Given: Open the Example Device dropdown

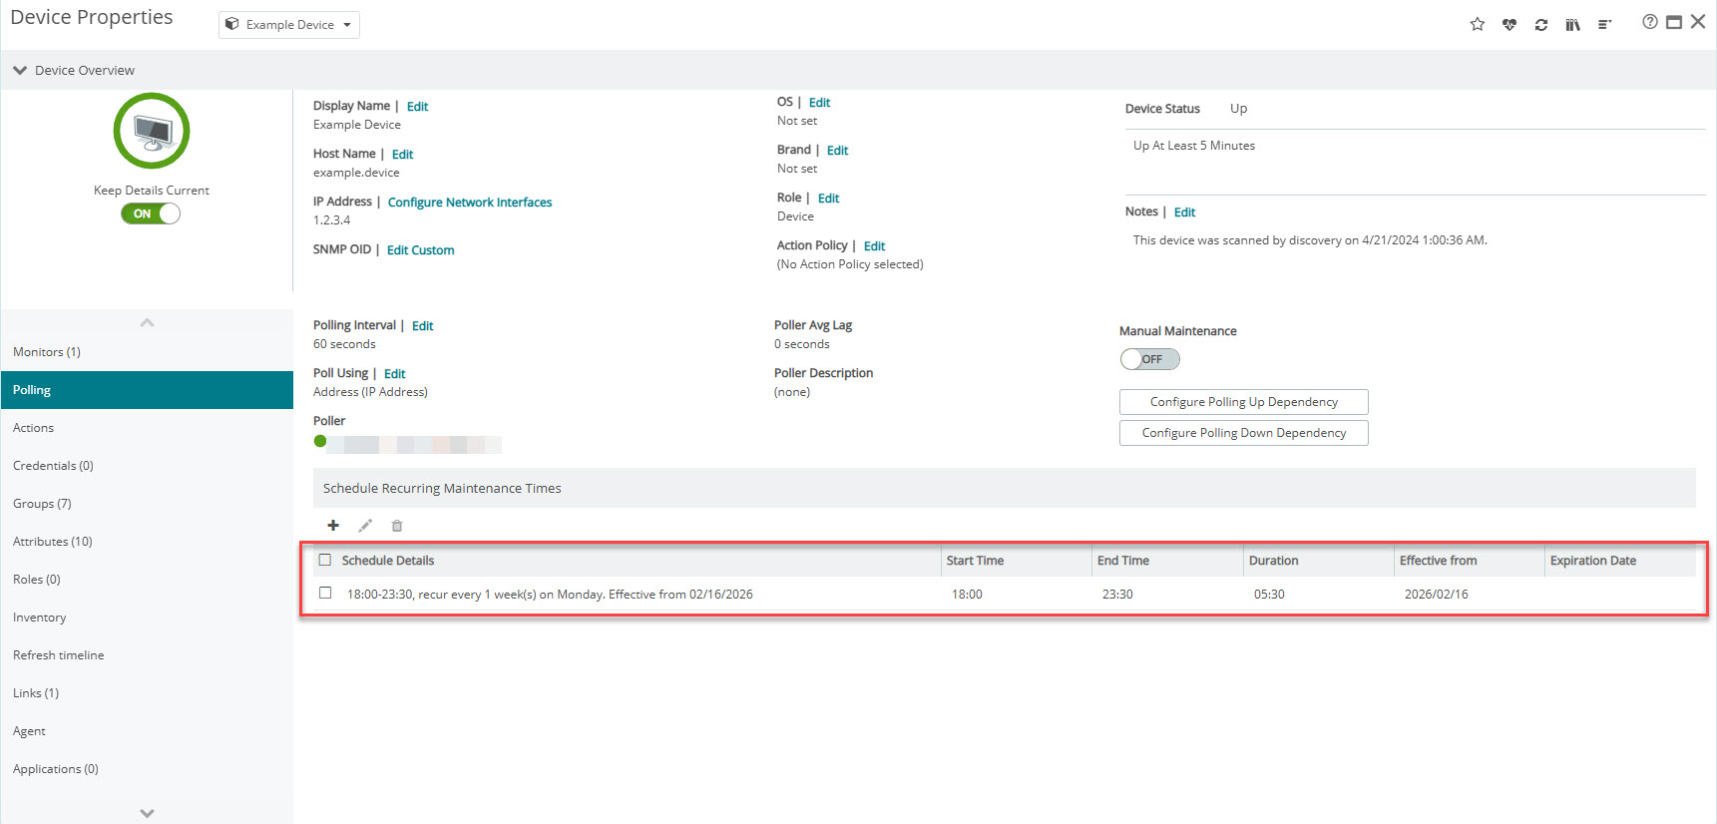Looking at the screenshot, I should 289,25.
